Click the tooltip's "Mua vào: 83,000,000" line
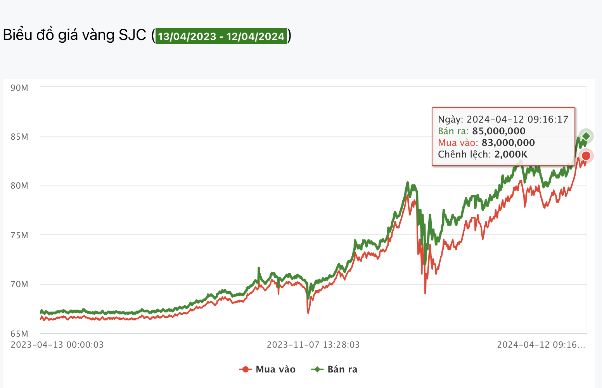 point(486,143)
